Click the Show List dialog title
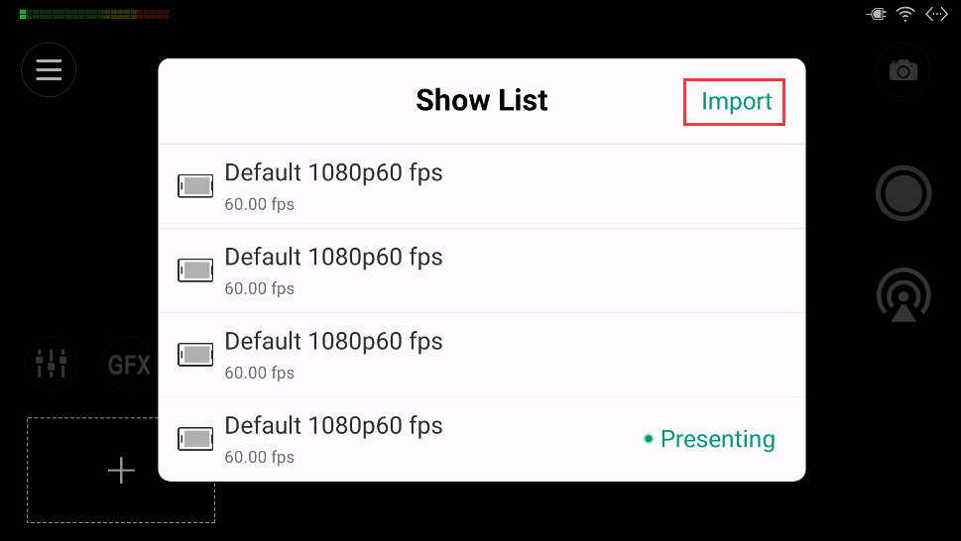This screenshot has width=961, height=541. (482, 101)
